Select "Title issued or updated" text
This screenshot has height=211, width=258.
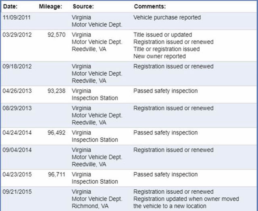162,35
